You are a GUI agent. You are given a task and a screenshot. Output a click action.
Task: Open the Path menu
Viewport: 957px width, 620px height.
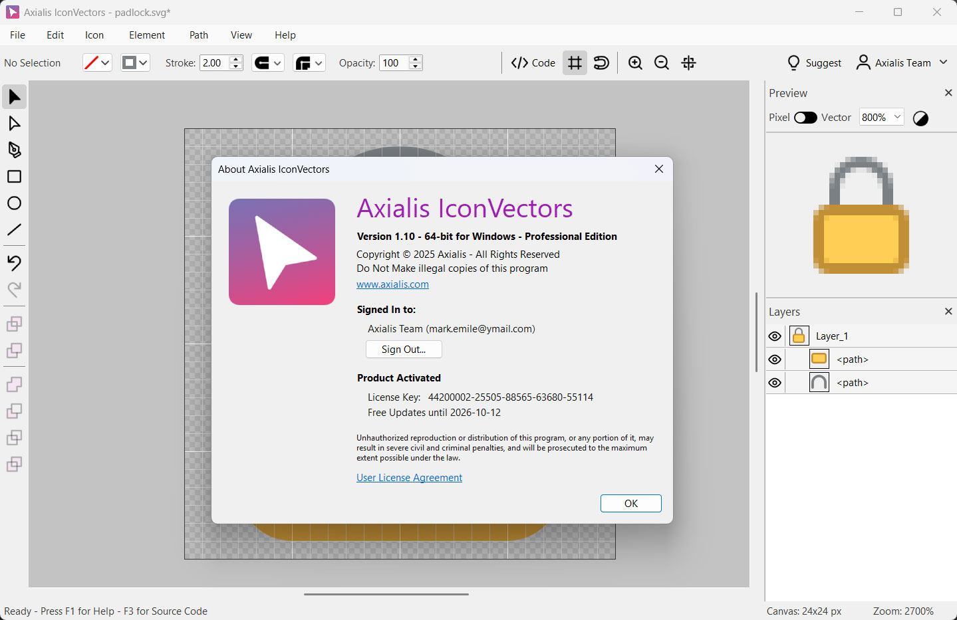(198, 35)
